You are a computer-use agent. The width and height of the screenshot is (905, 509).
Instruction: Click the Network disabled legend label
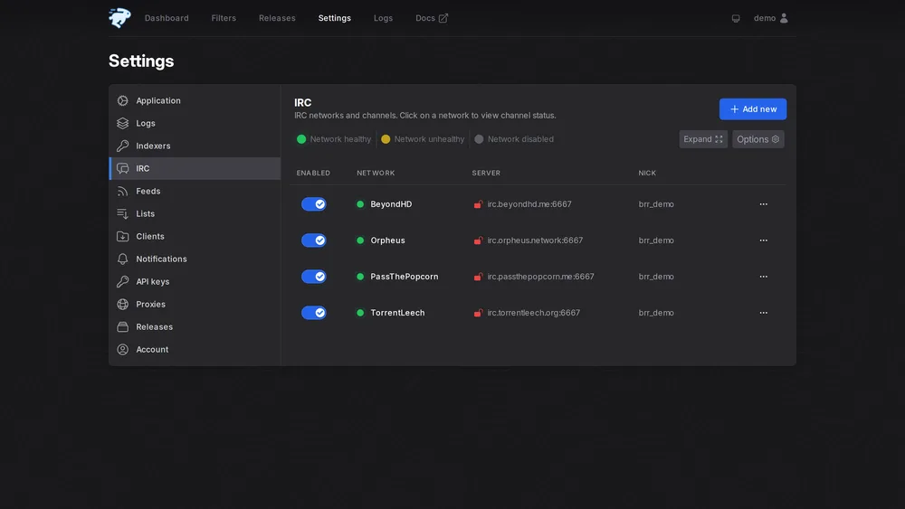(x=520, y=139)
